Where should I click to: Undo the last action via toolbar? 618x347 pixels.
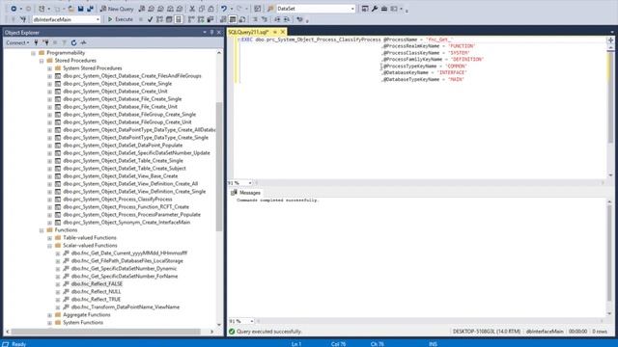223,9
